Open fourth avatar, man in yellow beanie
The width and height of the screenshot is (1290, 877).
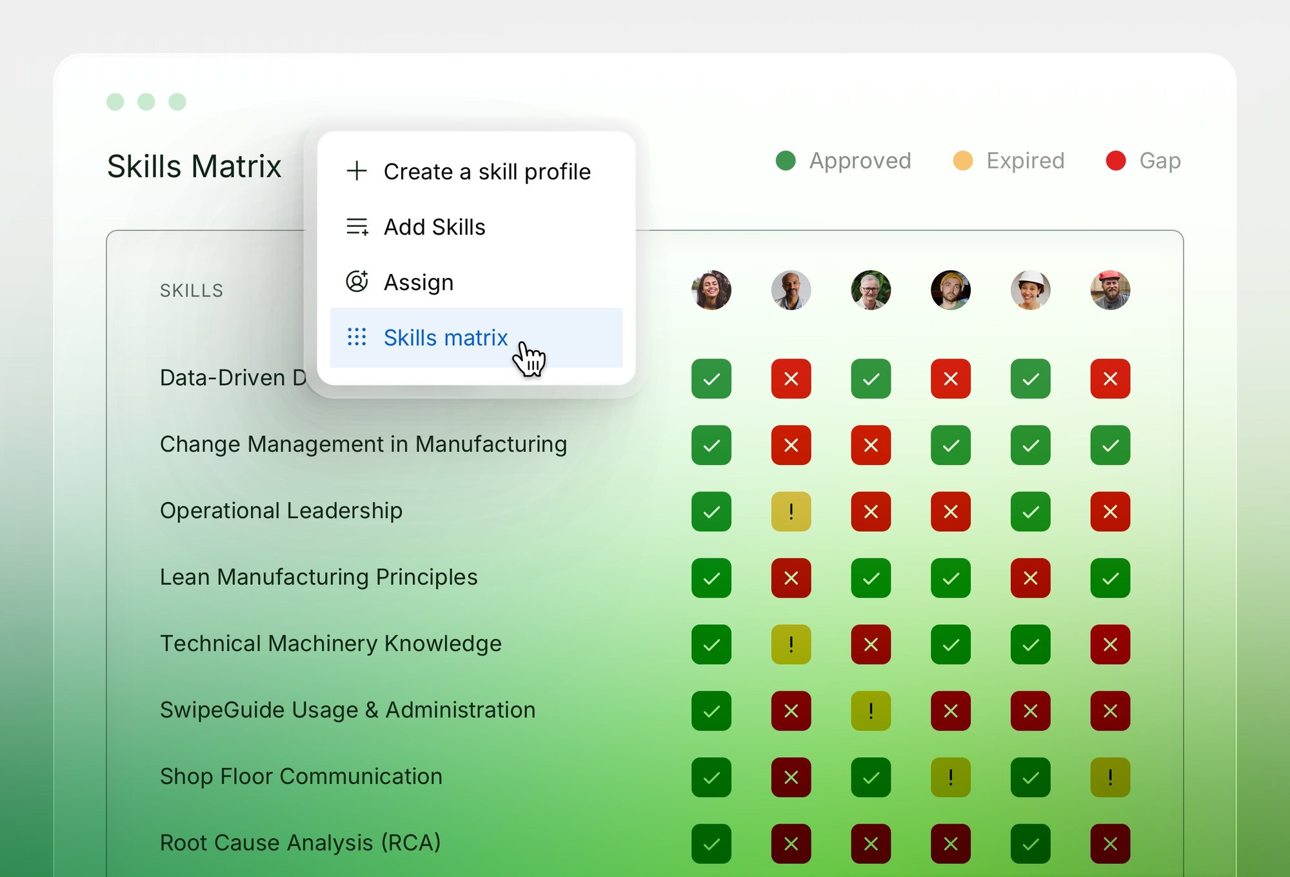[x=951, y=290]
